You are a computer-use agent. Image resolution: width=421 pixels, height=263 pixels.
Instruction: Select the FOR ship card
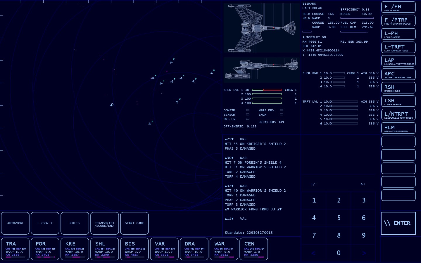45,249
